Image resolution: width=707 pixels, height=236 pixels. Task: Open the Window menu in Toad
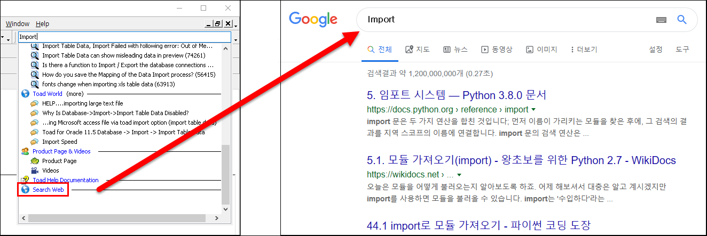pos(18,24)
